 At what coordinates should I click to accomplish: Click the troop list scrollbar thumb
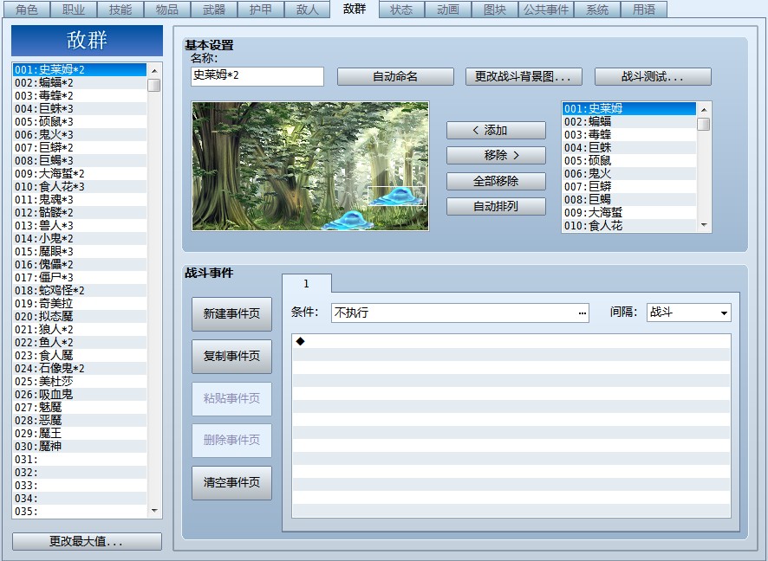point(154,85)
